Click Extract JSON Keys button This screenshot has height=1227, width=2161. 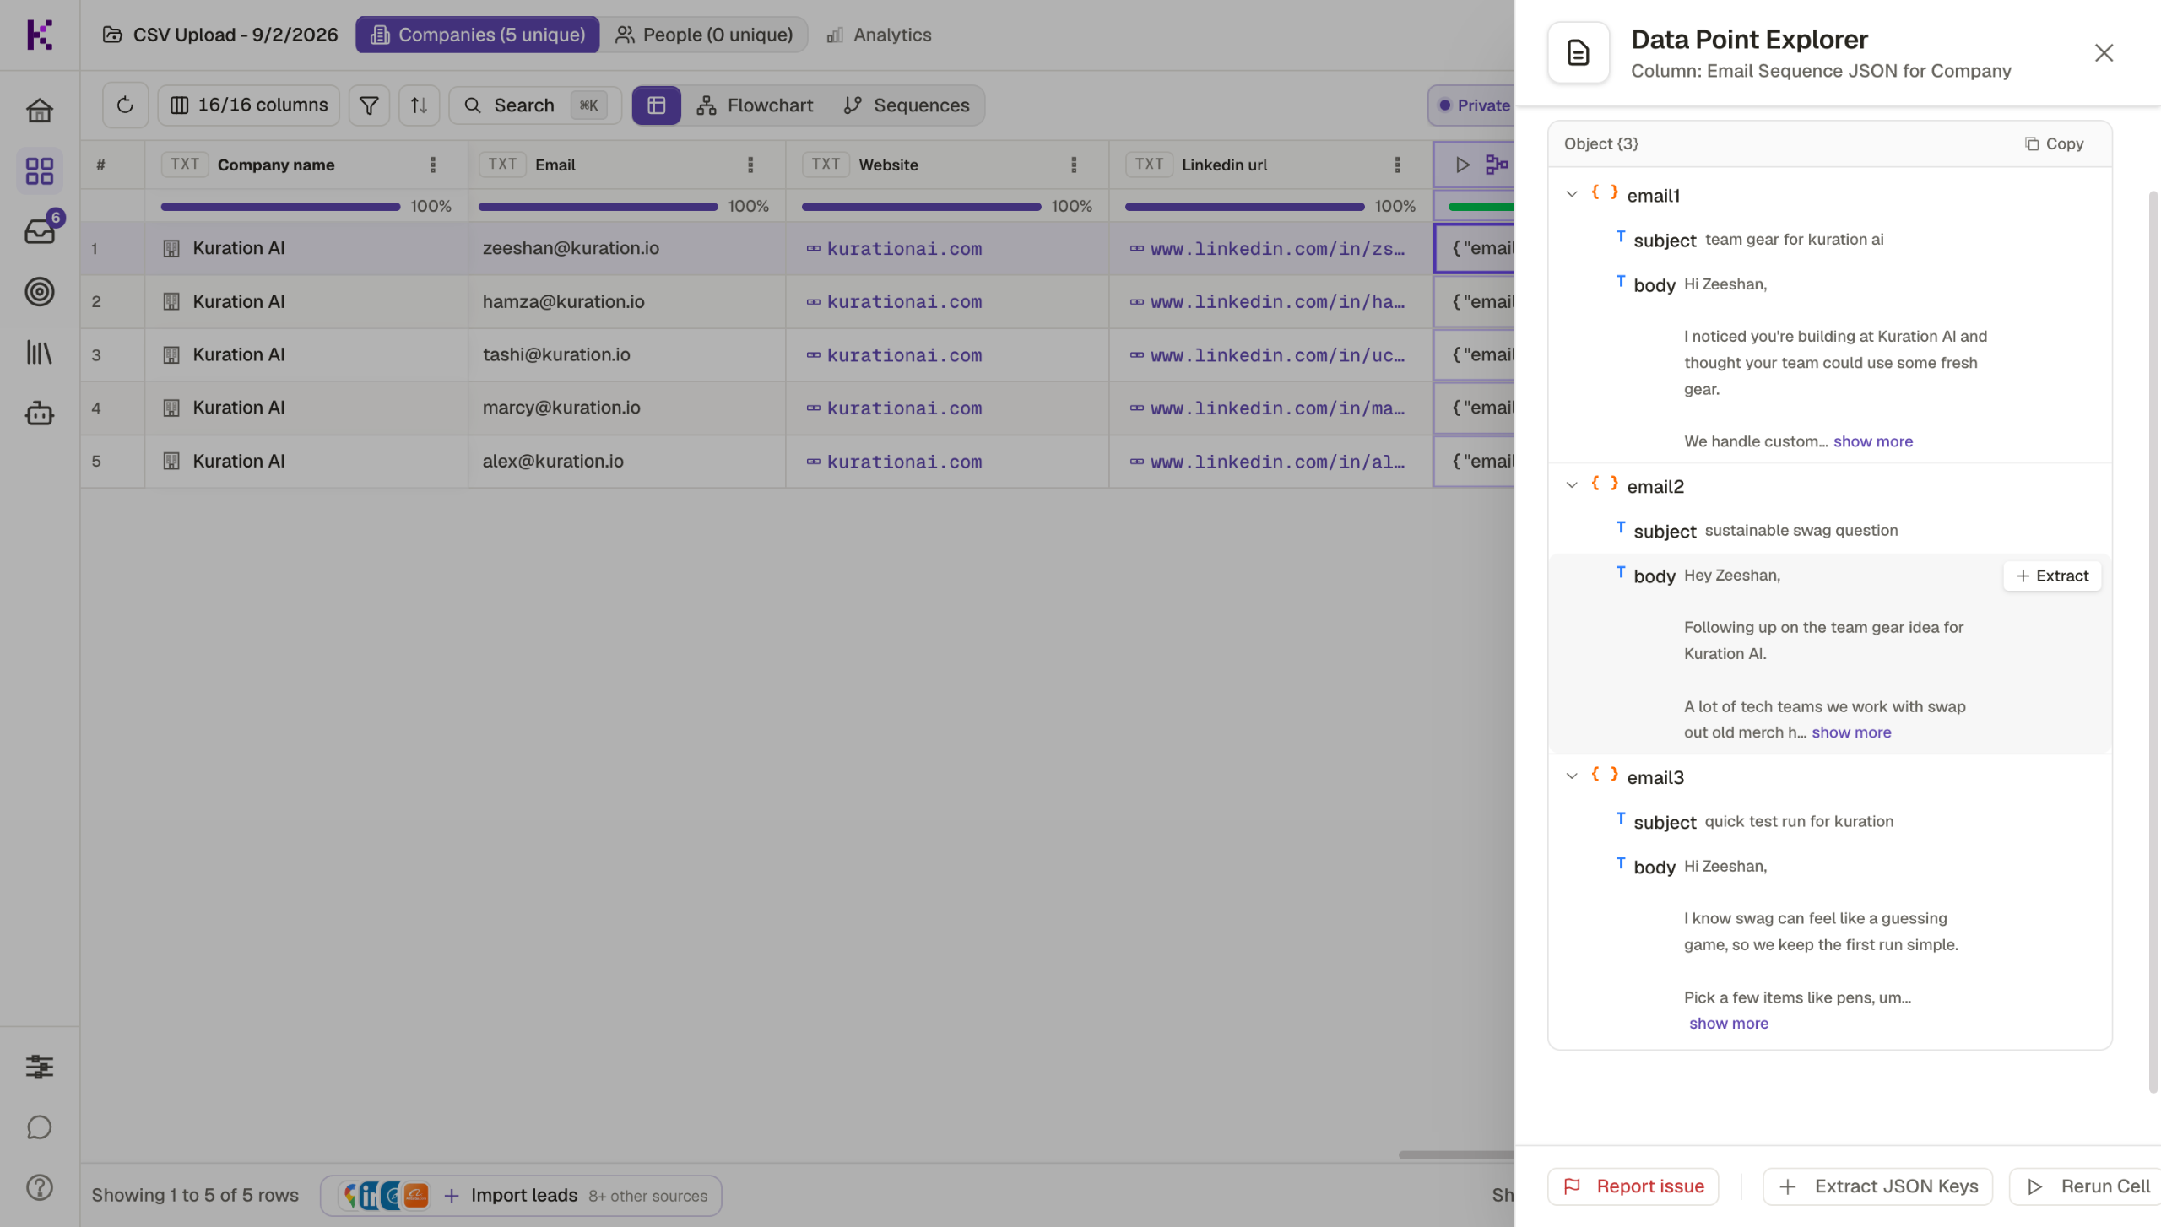click(x=1878, y=1186)
